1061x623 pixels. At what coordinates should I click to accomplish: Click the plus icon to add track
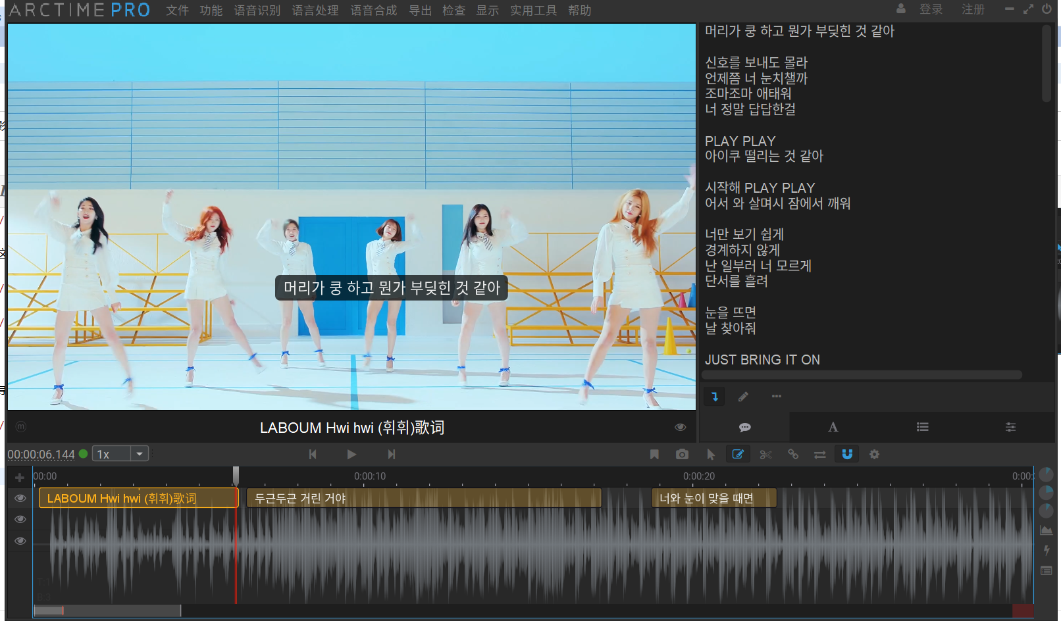(x=20, y=478)
